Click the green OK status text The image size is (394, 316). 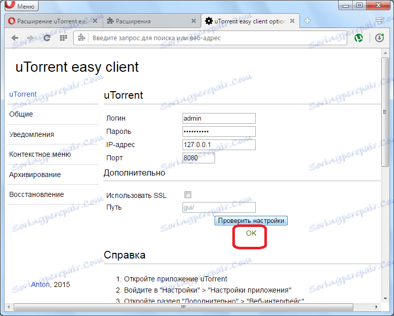pos(251,233)
